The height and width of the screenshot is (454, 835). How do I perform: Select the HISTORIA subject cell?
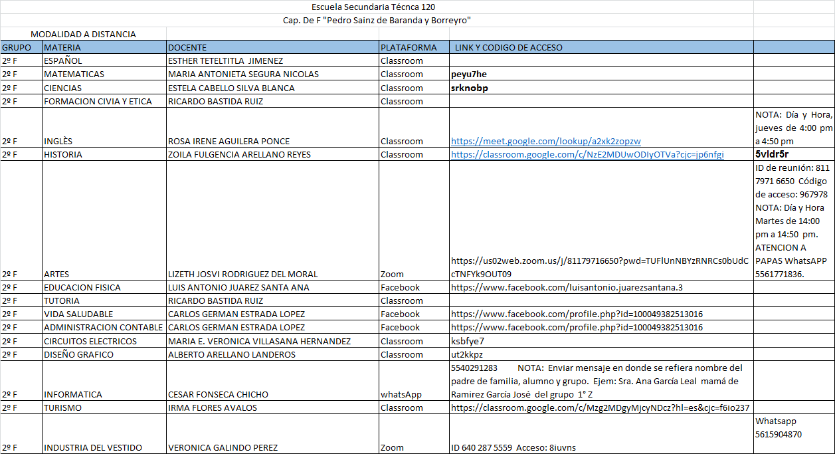click(104, 154)
